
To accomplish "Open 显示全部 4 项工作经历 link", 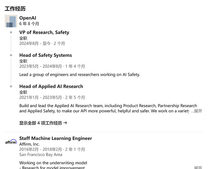I will 41,123.
